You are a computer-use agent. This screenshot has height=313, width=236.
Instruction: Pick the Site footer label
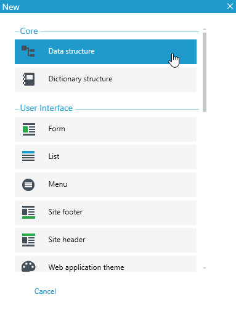point(65,212)
